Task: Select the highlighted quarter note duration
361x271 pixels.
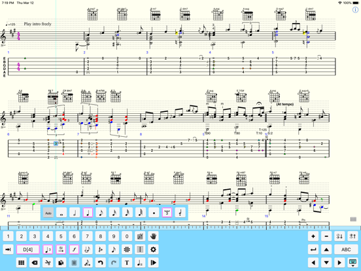Action: coord(88,213)
